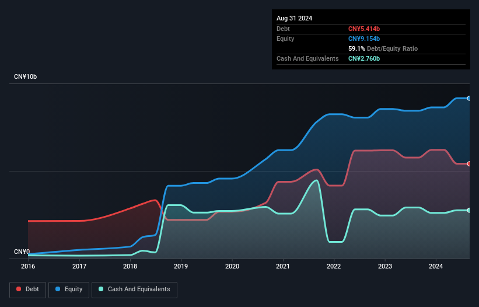The height and width of the screenshot is (307, 479).
Task: Click the CN¥9.154b equity value
Action: point(364,39)
